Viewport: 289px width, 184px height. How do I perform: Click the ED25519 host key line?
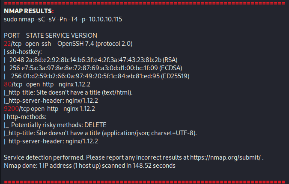point(97,76)
